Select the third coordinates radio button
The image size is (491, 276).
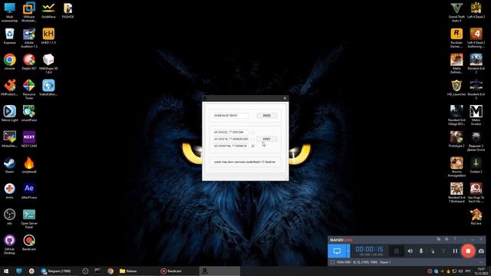[x=252, y=146]
